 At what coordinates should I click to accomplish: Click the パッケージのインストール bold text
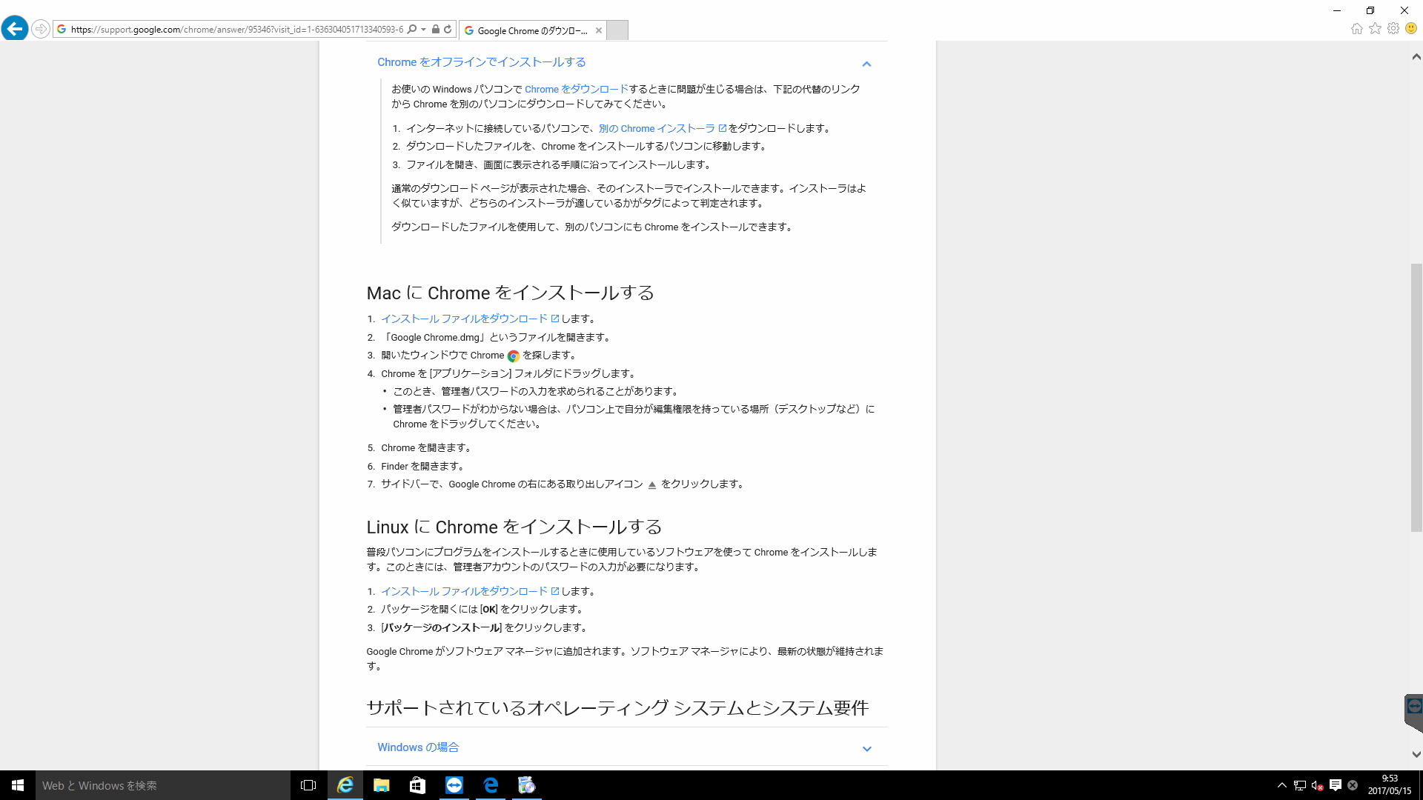pos(442,627)
